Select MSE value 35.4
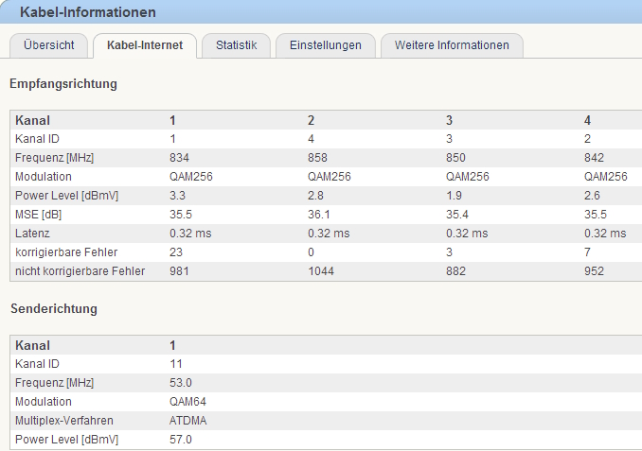 coord(457,215)
